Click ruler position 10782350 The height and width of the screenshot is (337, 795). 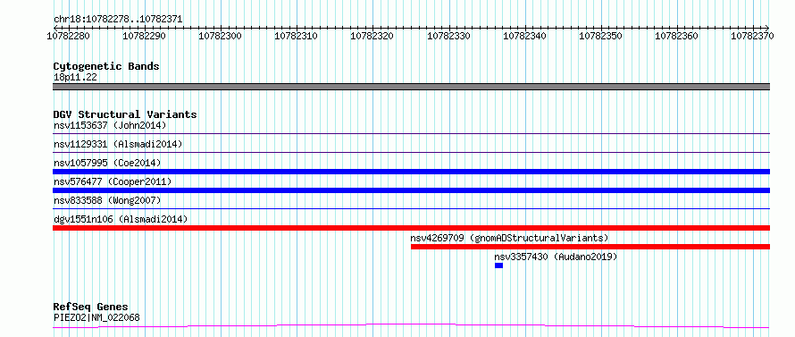(x=601, y=36)
